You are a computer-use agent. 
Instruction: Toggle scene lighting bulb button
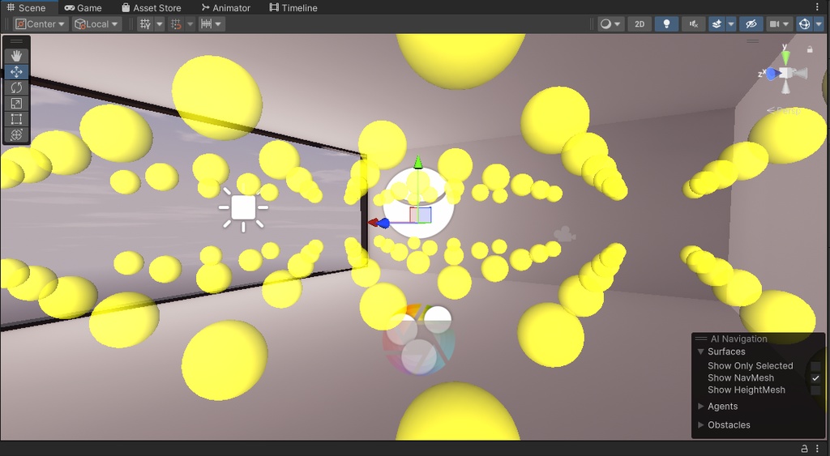666,24
